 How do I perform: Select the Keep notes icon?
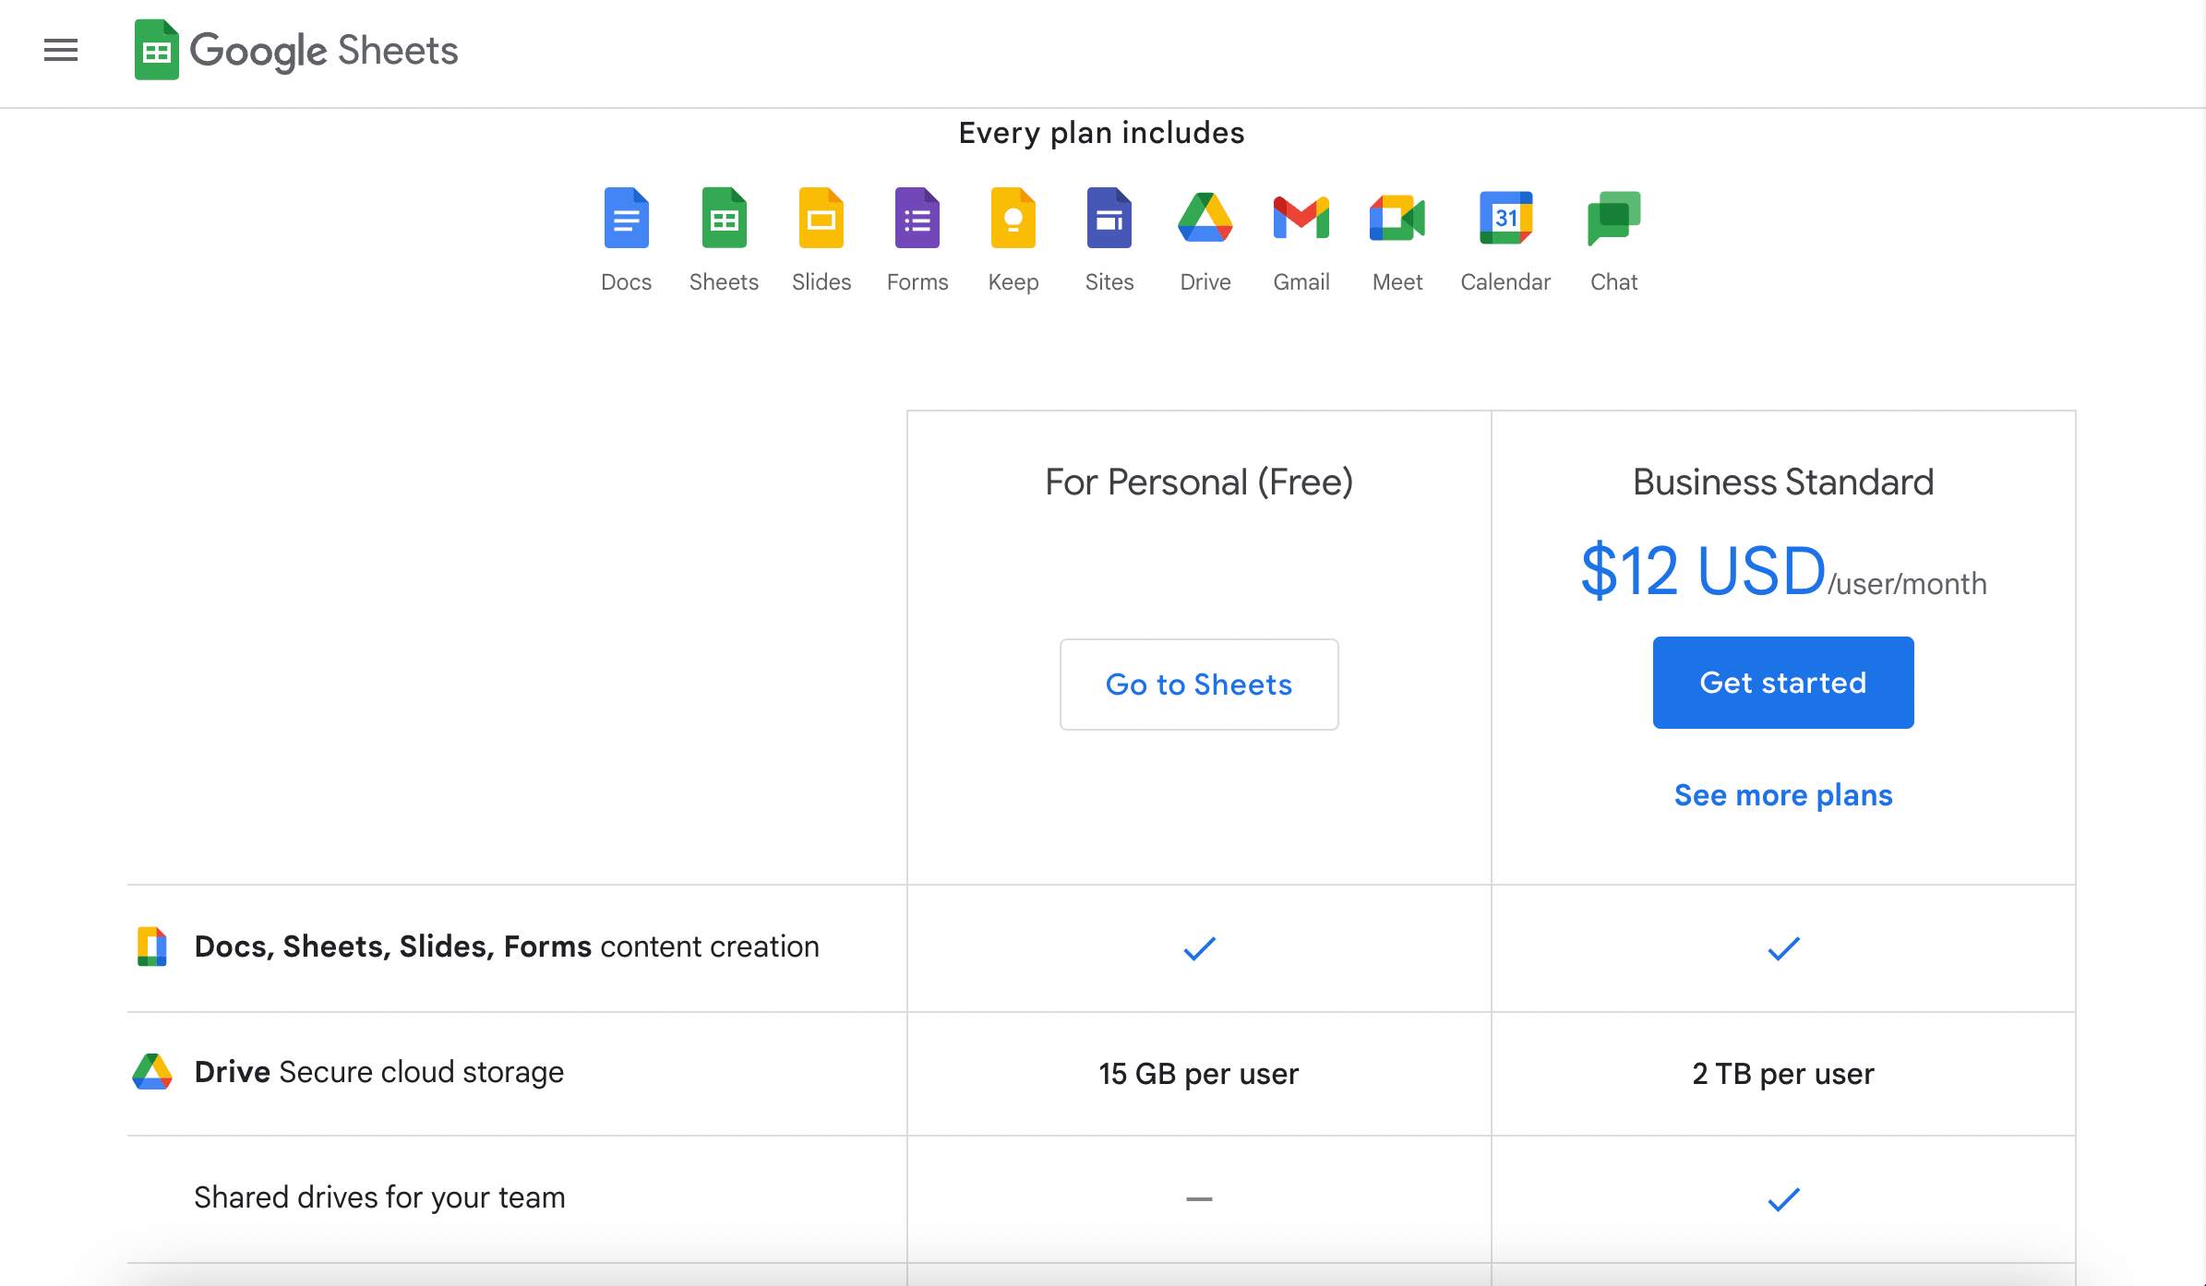click(1013, 219)
